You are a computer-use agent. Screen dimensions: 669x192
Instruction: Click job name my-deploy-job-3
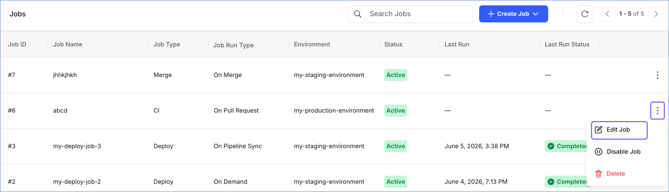click(77, 146)
